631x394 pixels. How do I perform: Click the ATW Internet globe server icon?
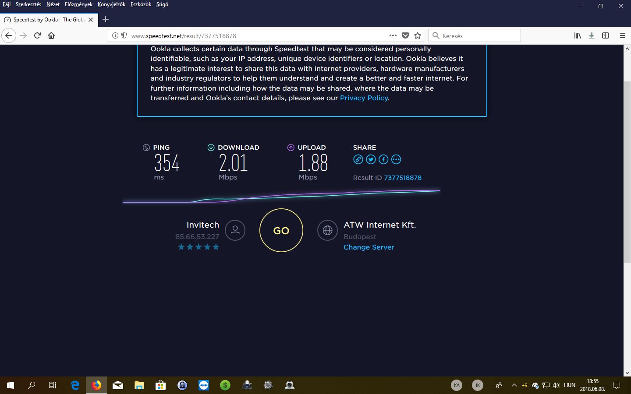click(327, 230)
